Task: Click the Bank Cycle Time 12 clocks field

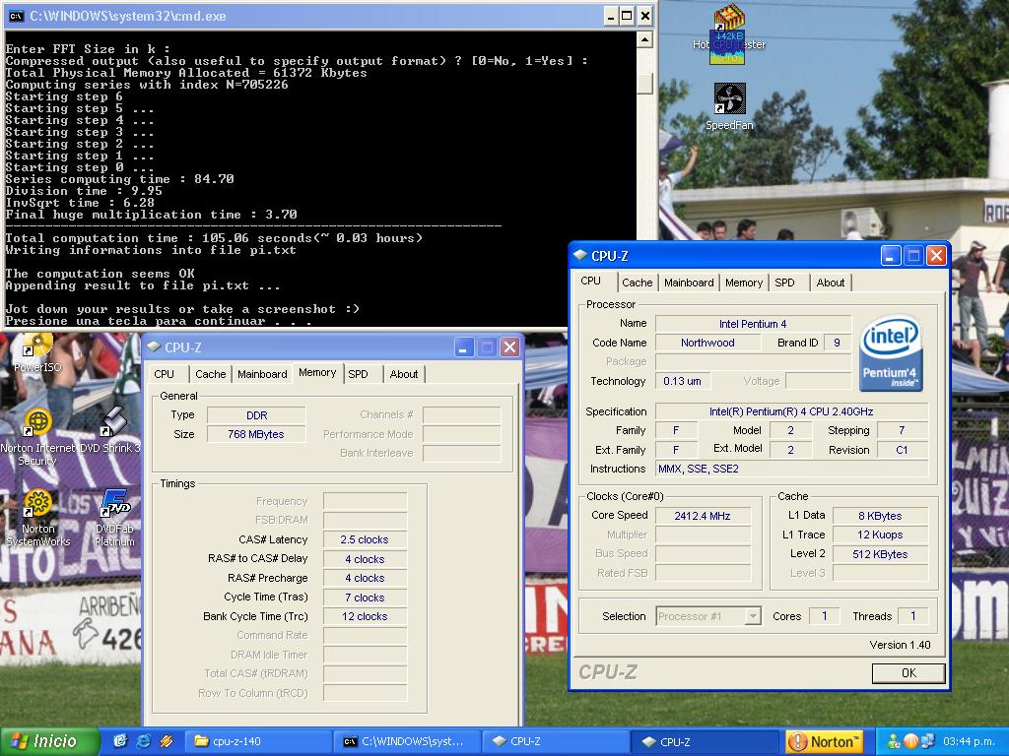Action: point(365,616)
